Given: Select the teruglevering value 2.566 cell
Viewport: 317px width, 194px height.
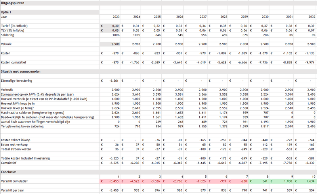Looking at the screenshot, I should click(195, 108).
